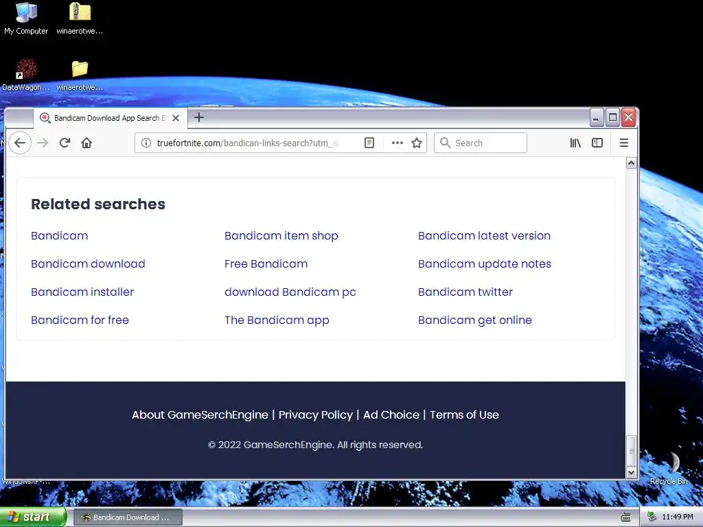Open the Bandicam latest version link
The image size is (703, 527).
tap(484, 236)
